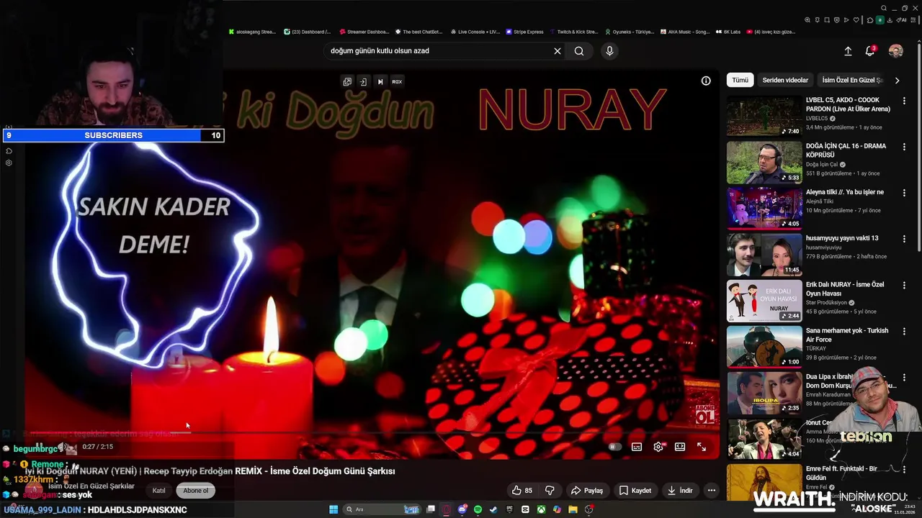Click the enter-arrow overlay icon above the video

tap(364, 81)
